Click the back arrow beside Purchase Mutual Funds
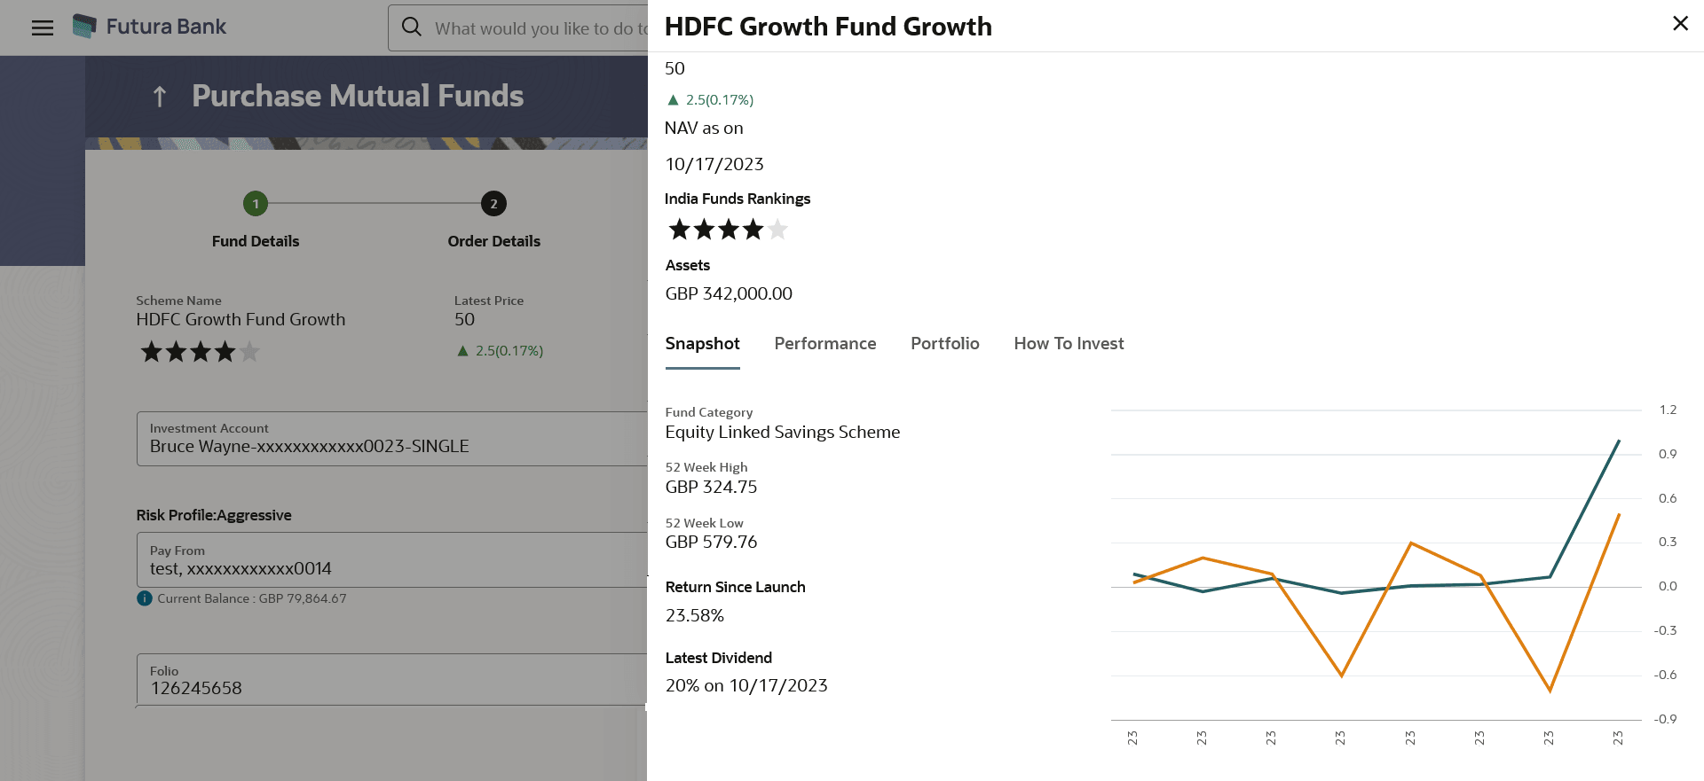Screen dimensions: 1704x781 [160, 96]
